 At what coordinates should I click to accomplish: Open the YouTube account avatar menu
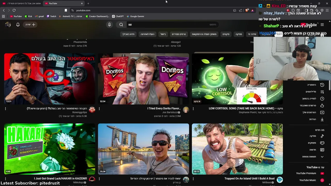point(8,25)
